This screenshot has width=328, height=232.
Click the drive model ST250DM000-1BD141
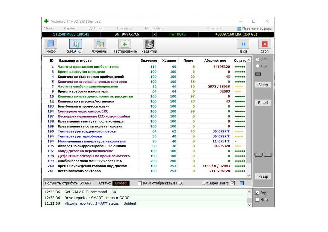71,34
